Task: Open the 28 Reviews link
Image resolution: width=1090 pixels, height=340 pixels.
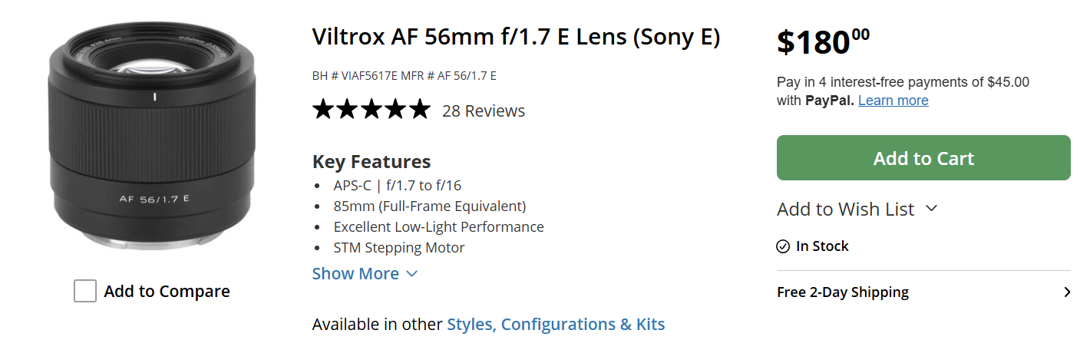Action: (x=484, y=111)
